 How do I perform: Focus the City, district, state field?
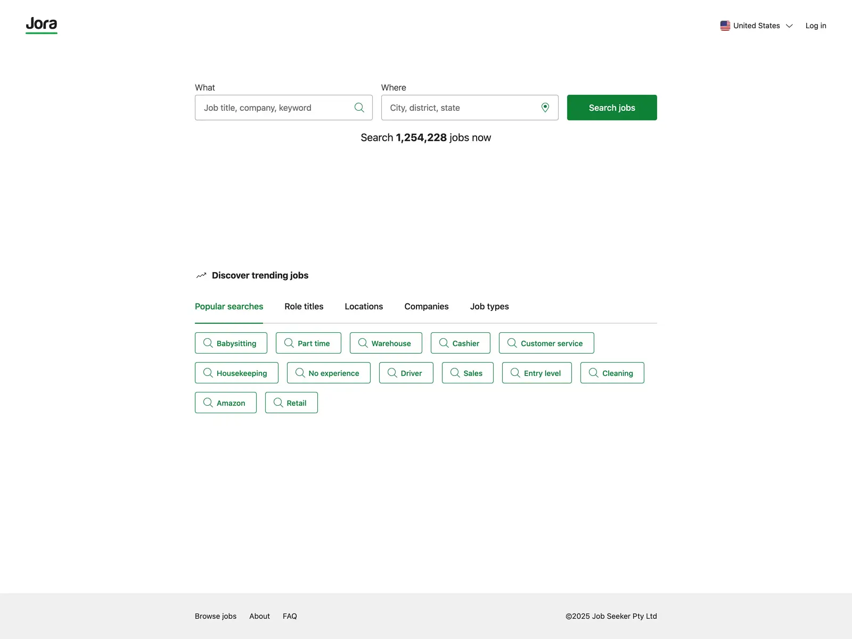tap(470, 108)
